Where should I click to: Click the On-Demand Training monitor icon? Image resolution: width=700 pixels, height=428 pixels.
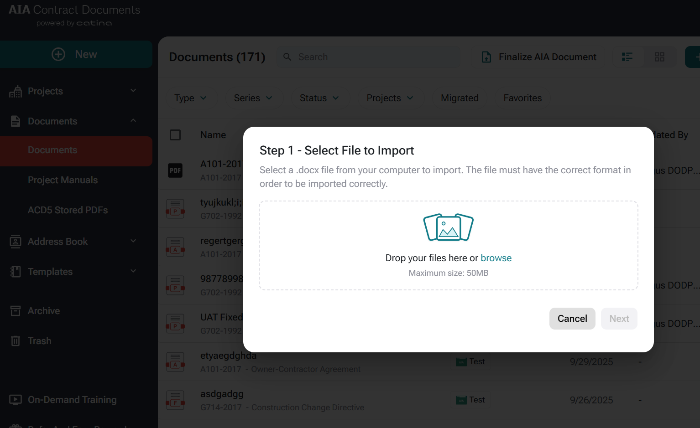16,400
